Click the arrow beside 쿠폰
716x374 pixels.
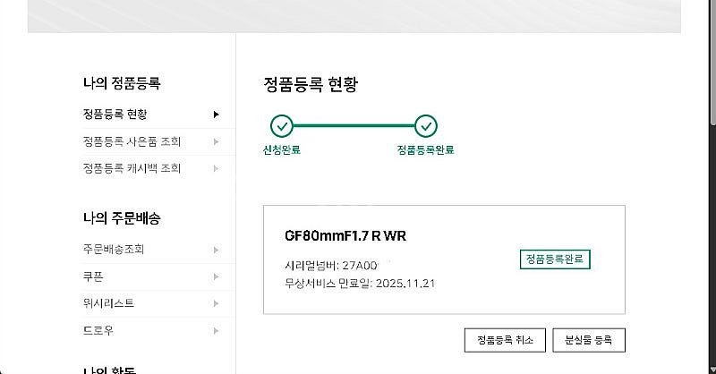click(x=216, y=276)
